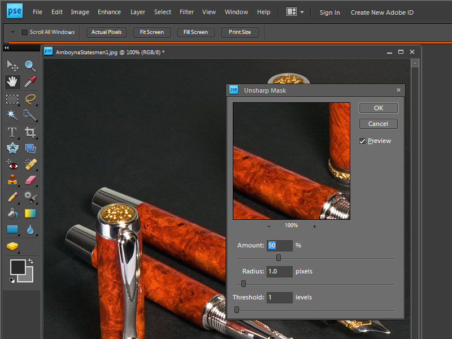452x339 pixels.
Task: Pick the Magic Wand tool
Action: [12, 115]
